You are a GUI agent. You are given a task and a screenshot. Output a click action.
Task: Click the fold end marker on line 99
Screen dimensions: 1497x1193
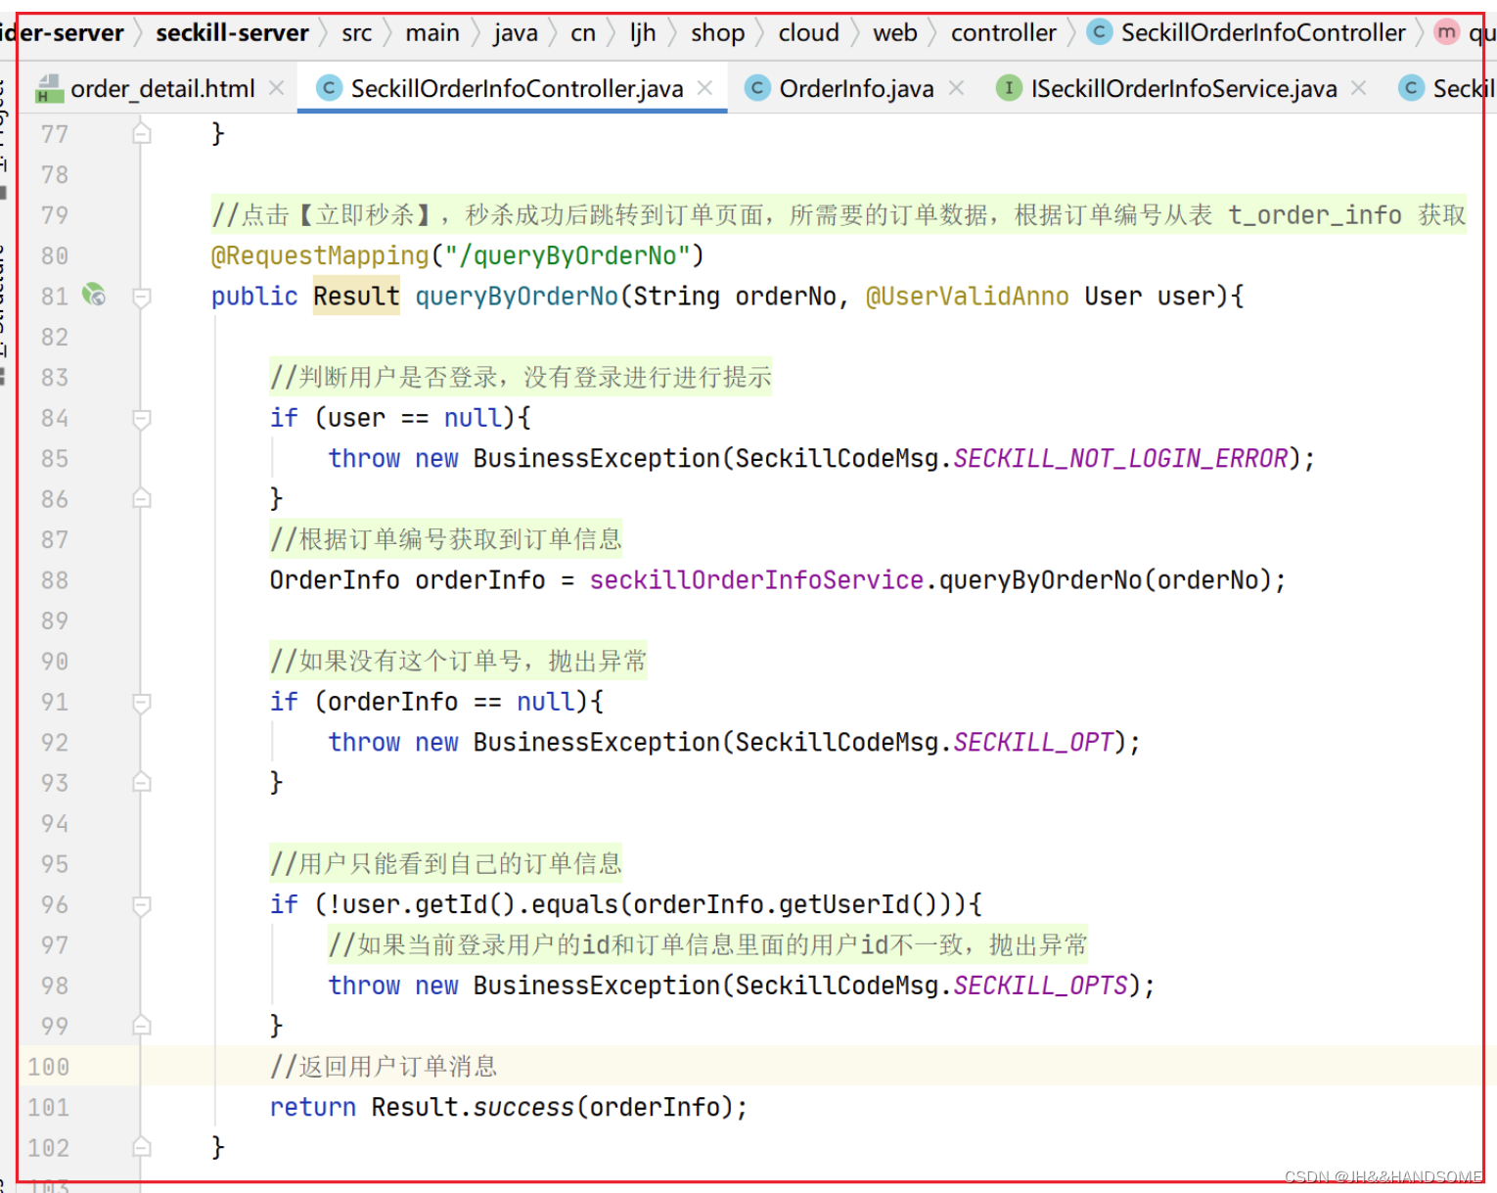pos(142,1026)
